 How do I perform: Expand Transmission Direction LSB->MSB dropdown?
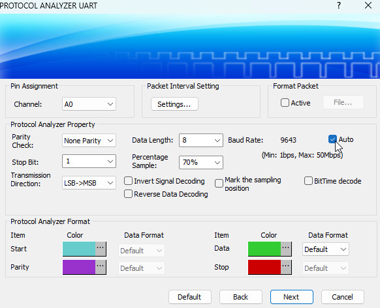click(89, 183)
